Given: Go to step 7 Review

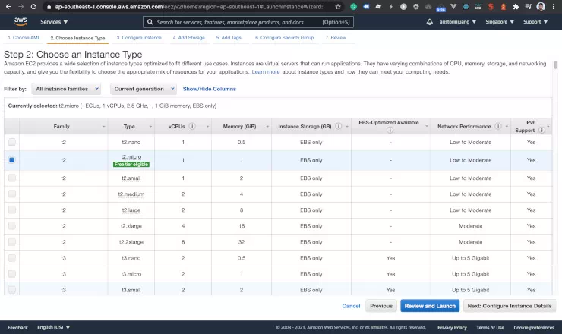Looking at the screenshot, I should [336, 38].
